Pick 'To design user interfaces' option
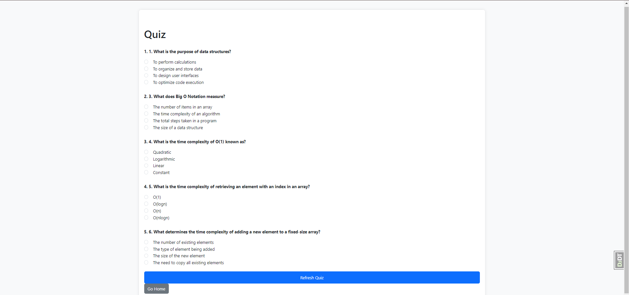629x295 pixels. coord(146,75)
